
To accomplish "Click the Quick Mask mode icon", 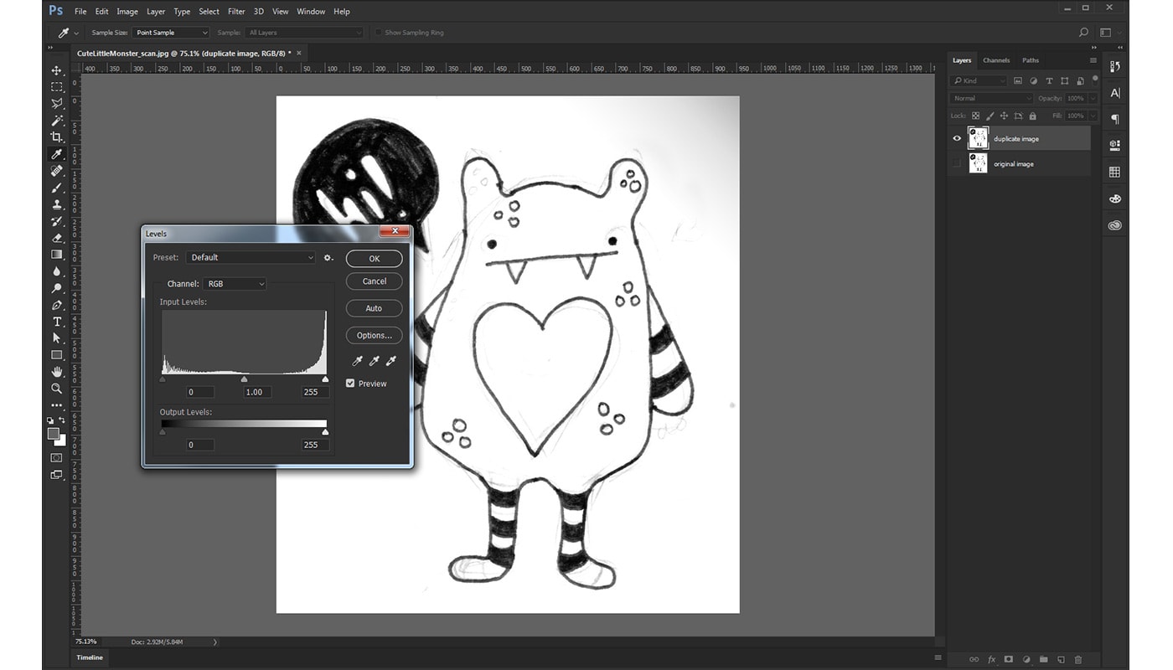I will tap(57, 458).
